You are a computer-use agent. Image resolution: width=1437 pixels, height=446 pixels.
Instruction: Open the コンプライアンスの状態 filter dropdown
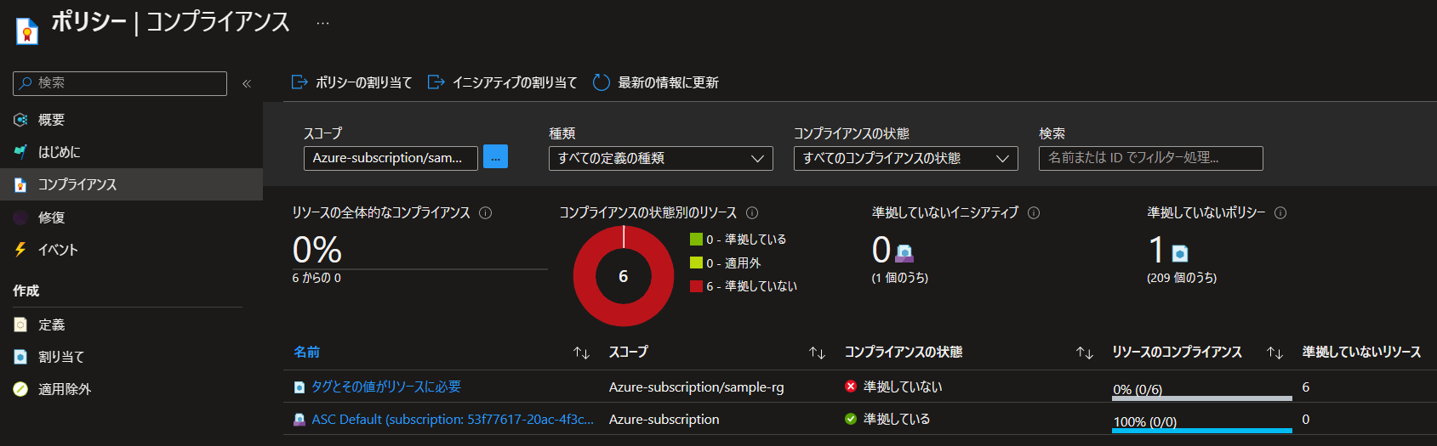coord(906,158)
